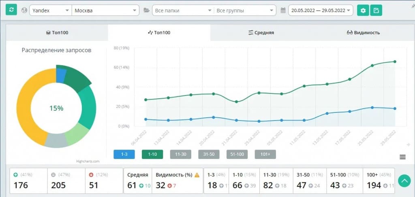This screenshot has height=197, width=415.
Task: Expand the Все папки dropdown
Action: point(183,11)
